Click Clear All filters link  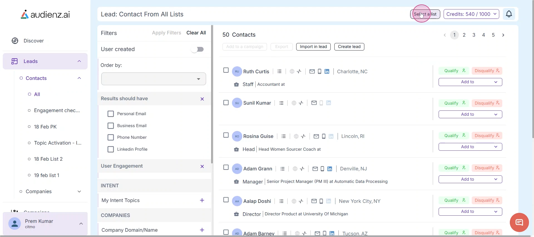pyautogui.click(x=196, y=33)
